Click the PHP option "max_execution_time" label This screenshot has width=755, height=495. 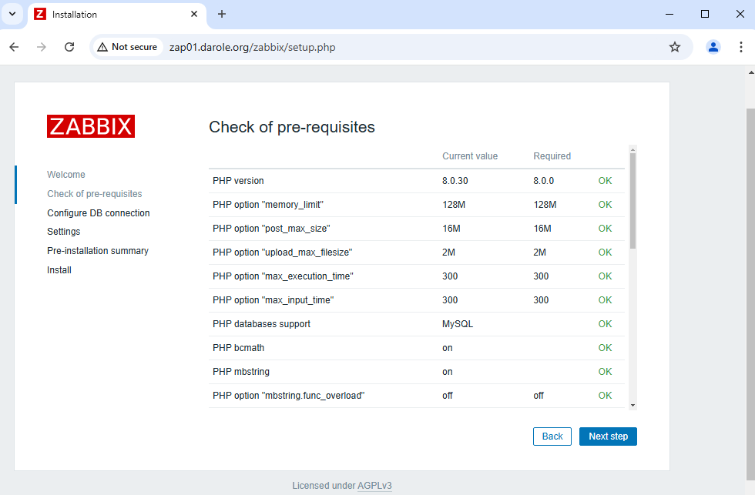point(283,276)
